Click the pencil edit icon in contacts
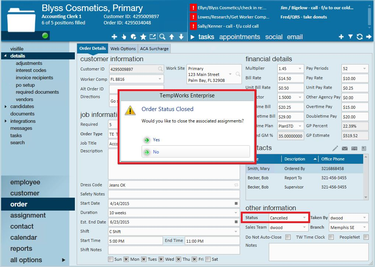Viewport: 375px width, 267px height. tap(335, 149)
